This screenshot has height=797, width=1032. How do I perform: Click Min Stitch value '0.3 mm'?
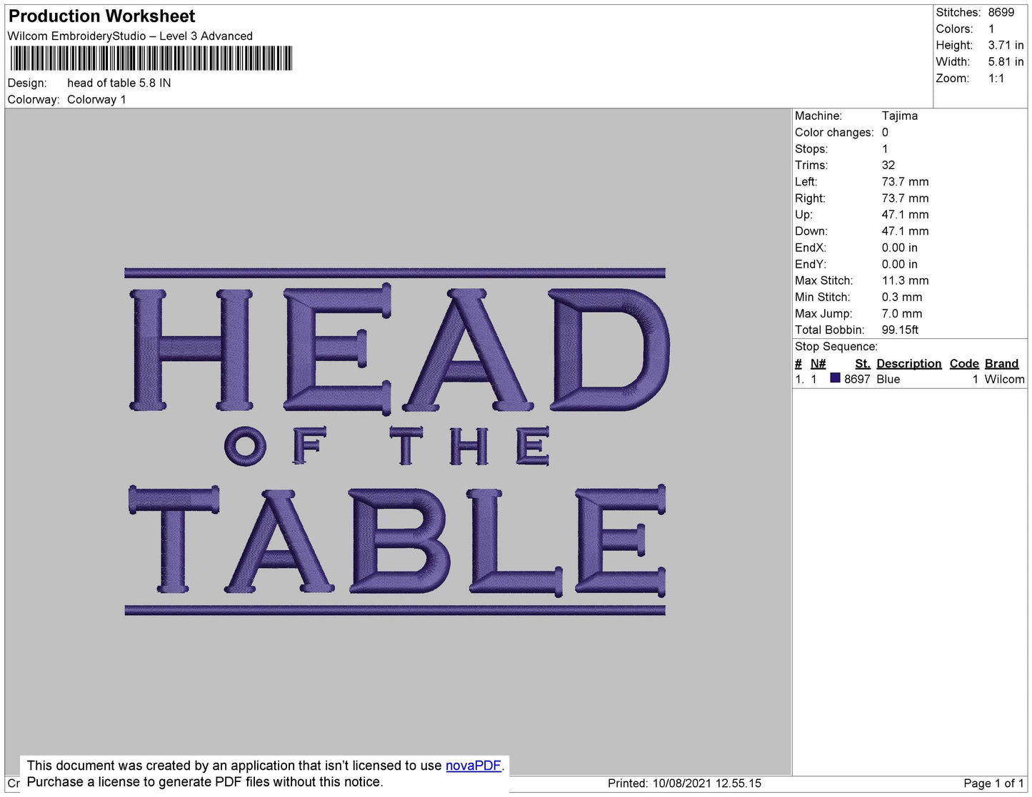coord(902,297)
